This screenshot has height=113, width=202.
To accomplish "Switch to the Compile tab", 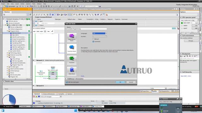I will (x=61, y=94).
